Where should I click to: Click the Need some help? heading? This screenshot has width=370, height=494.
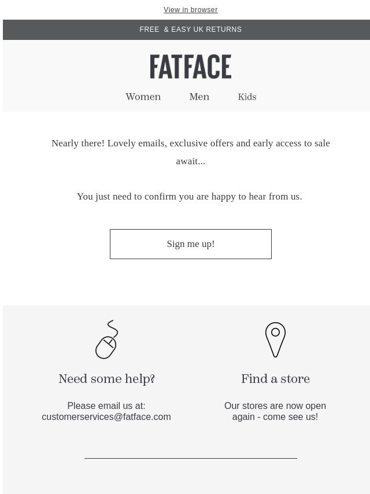[106, 379]
